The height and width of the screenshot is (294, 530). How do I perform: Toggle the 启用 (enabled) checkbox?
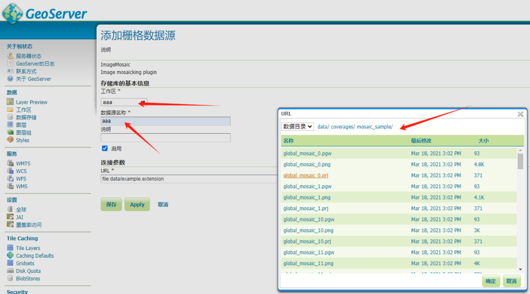(x=105, y=148)
